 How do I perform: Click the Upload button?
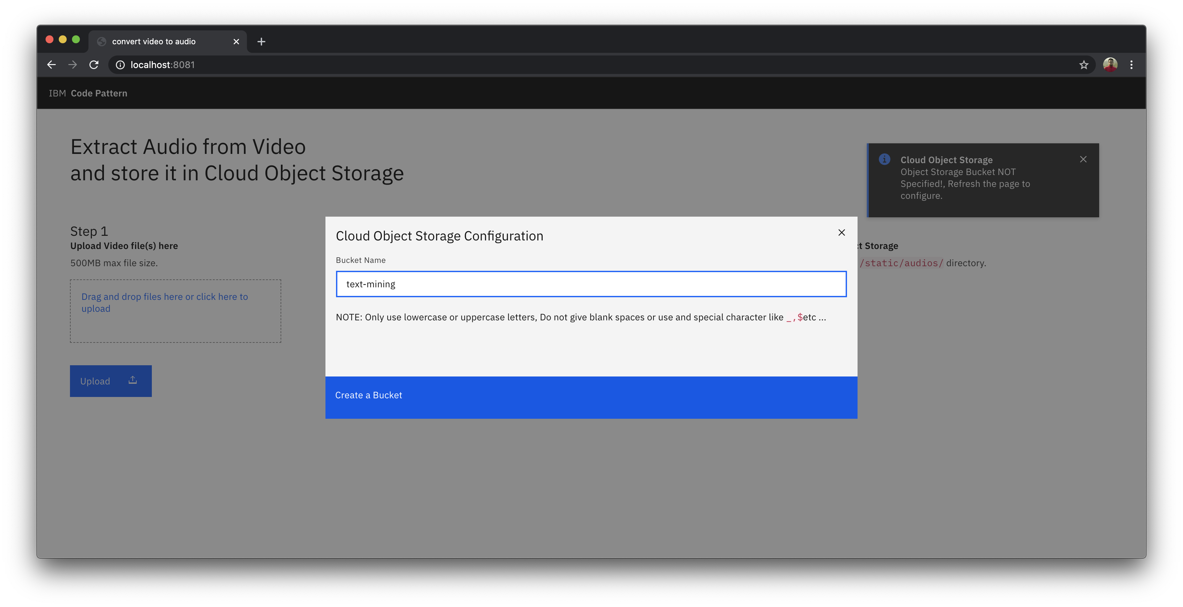click(x=111, y=381)
